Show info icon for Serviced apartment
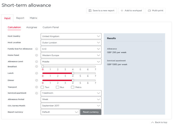Screen dimensions: 173x126 (37, 93)
